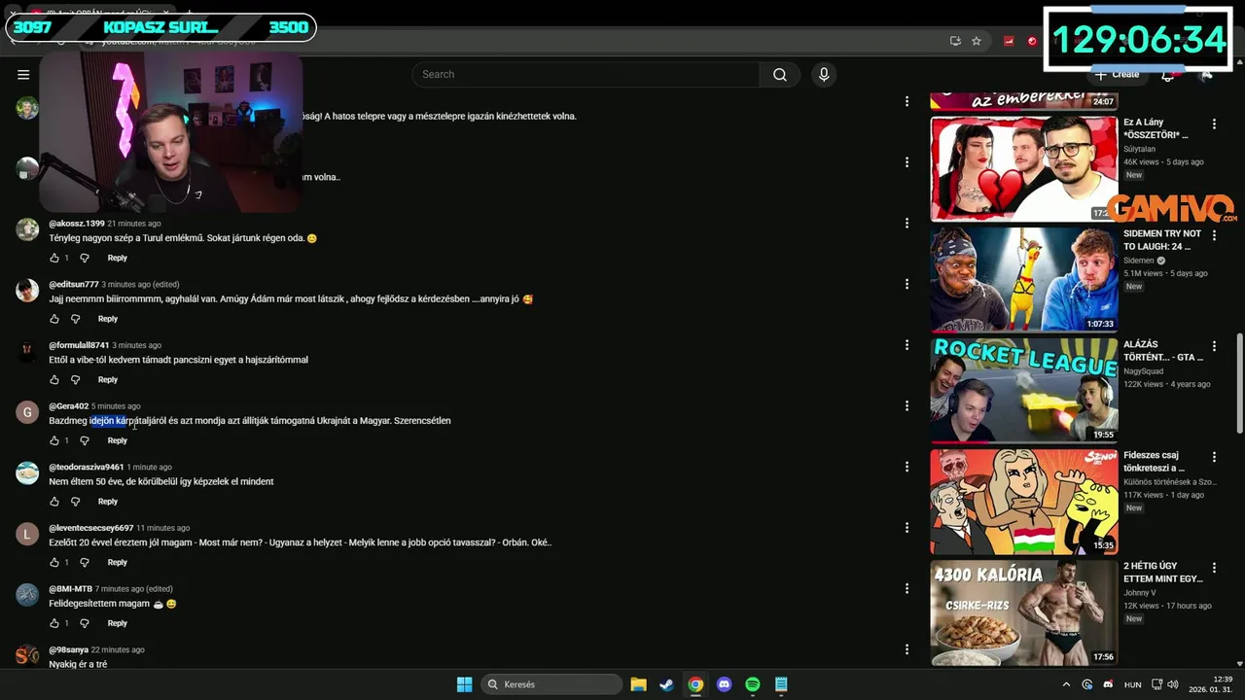Open the Rocket League video thumbnail
The image size is (1245, 700).
(1024, 391)
